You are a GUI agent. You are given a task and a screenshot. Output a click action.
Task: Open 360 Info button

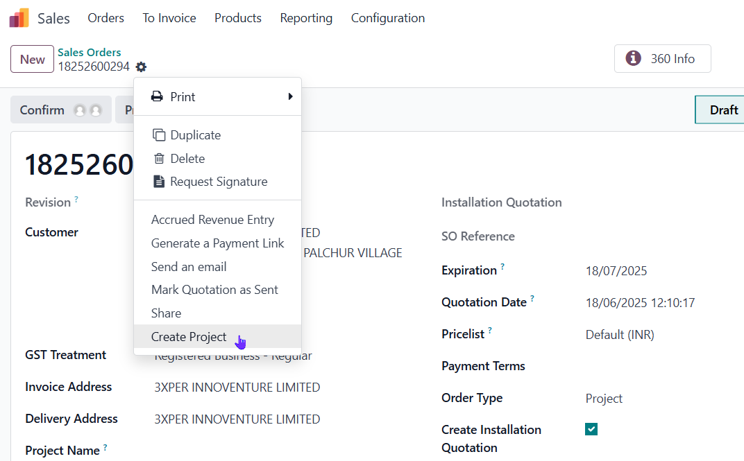pyautogui.click(x=662, y=59)
